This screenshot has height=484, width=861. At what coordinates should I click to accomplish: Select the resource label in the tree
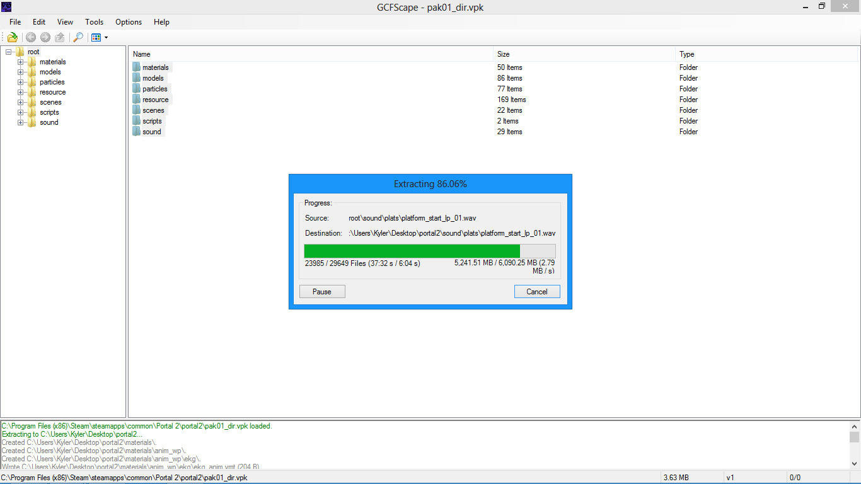click(x=53, y=92)
